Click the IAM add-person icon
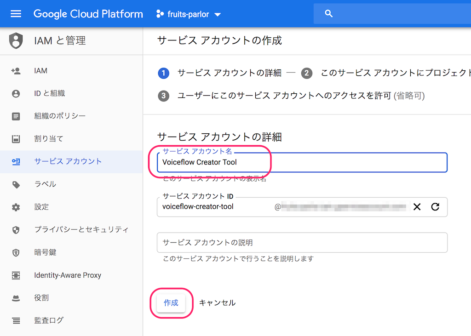Image resolution: width=471 pixels, height=336 pixels. (16, 71)
